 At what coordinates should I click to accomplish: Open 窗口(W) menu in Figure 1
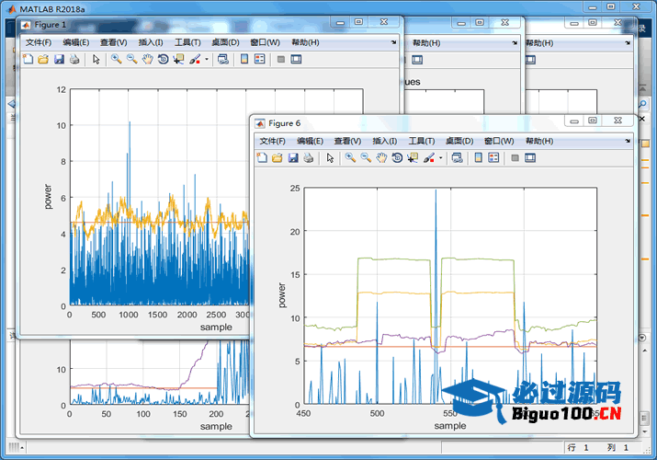[266, 42]
